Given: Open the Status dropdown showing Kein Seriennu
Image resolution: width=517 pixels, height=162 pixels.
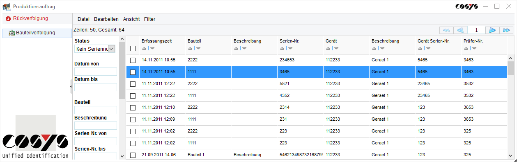Looking at the screenshot, I should pyautogui.click(x=111, y=49).
